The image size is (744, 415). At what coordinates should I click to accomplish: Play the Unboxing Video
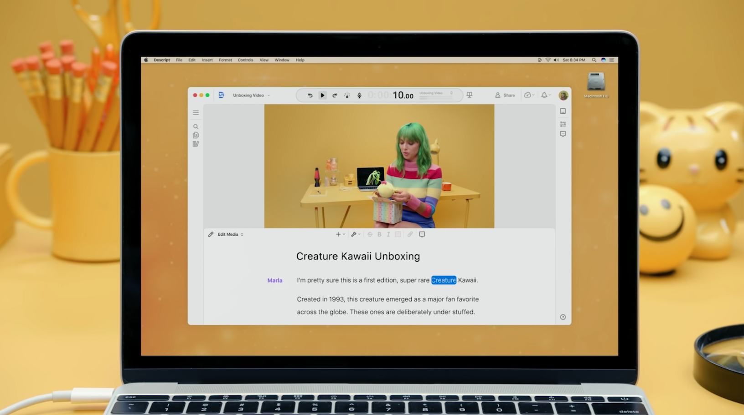(x=322, y=95)
